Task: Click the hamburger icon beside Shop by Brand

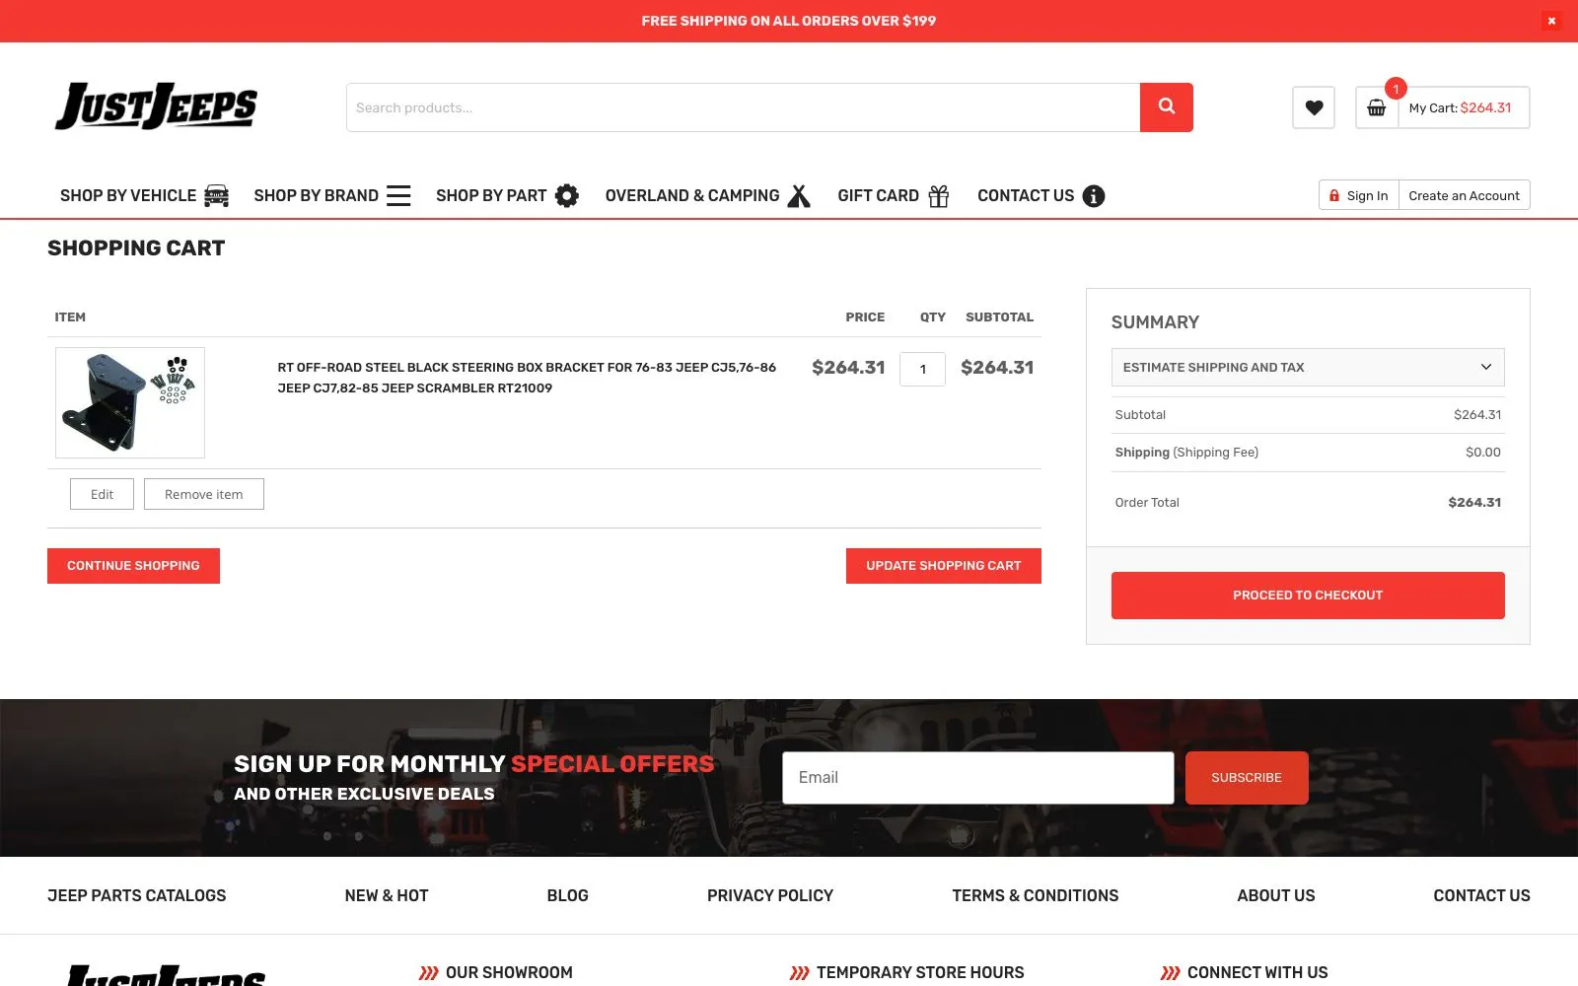Action: coord(398,195)
